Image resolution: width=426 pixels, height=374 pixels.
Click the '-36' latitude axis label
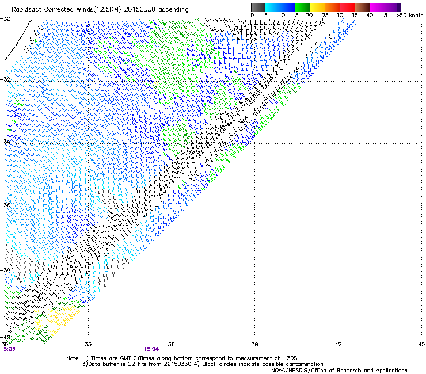(5, 205)
